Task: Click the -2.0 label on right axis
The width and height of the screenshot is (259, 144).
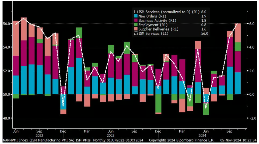Action: [252, 118]
